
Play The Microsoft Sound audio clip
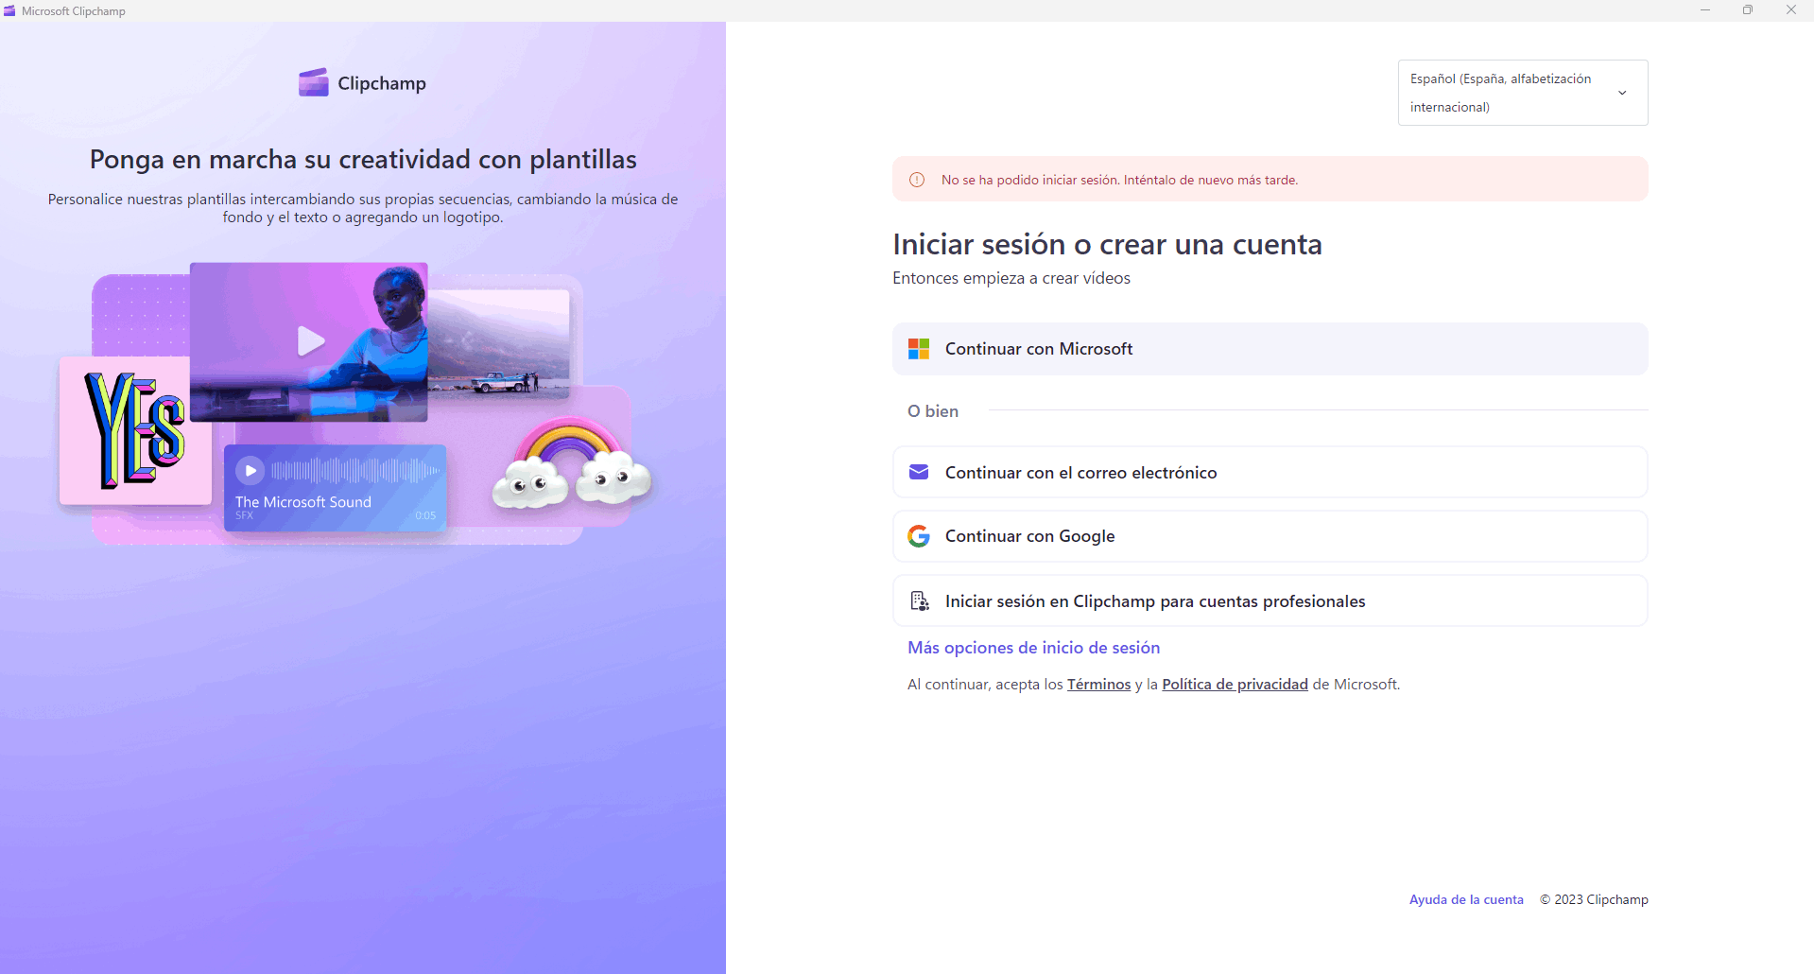[x=251, y=470]
